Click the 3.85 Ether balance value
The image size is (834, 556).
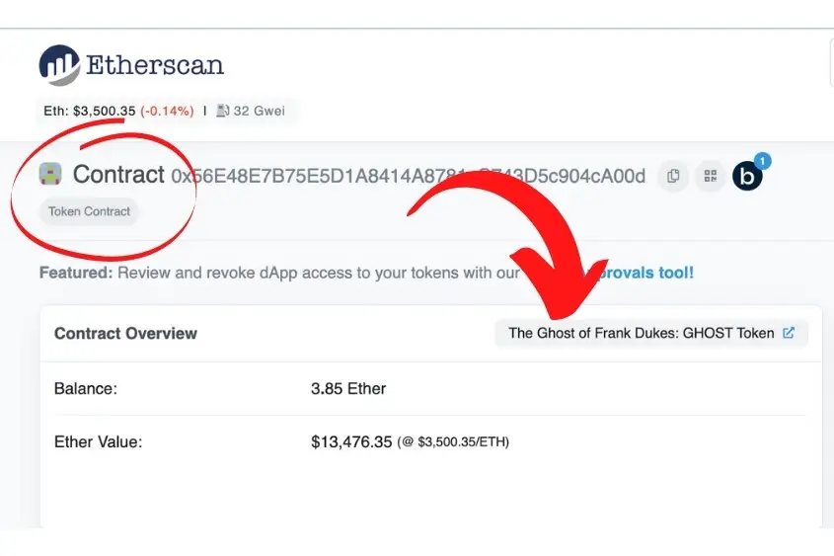pyautogui.click(x=348, y=388)
